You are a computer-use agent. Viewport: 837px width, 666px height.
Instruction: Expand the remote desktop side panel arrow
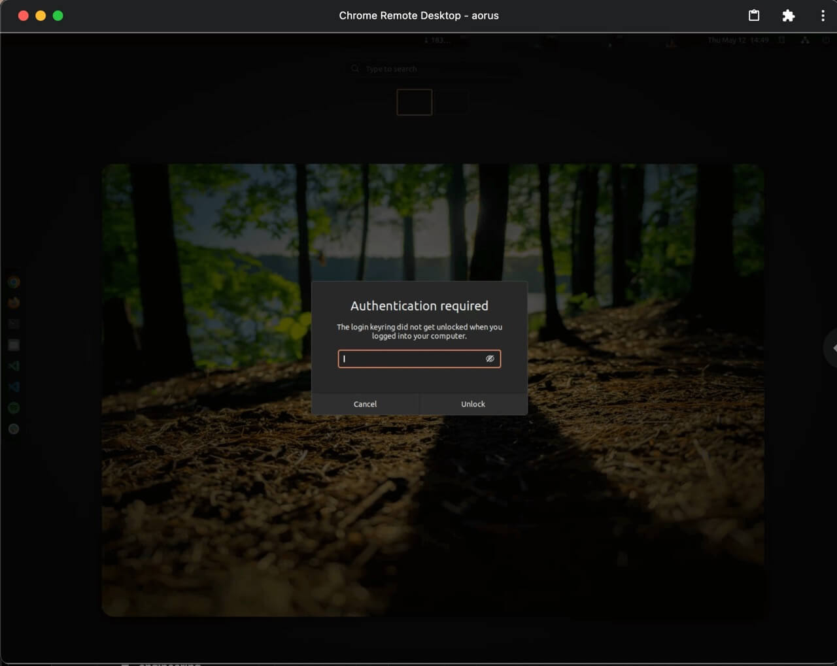(833, 348)
